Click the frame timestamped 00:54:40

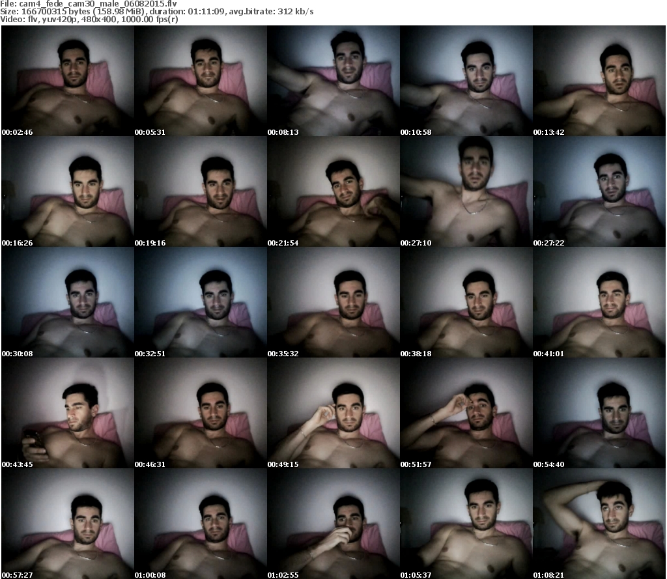coord(599,413)
